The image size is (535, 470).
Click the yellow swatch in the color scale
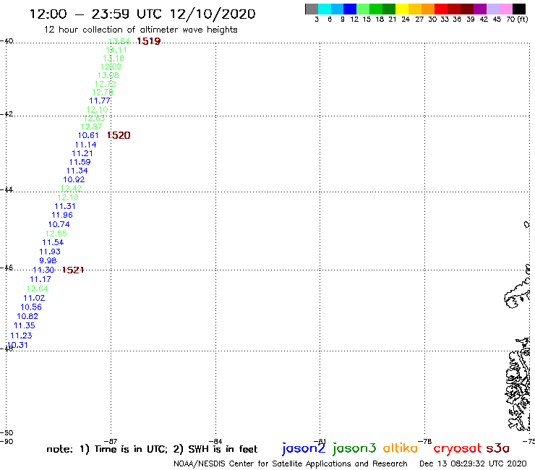coord(402,9)
